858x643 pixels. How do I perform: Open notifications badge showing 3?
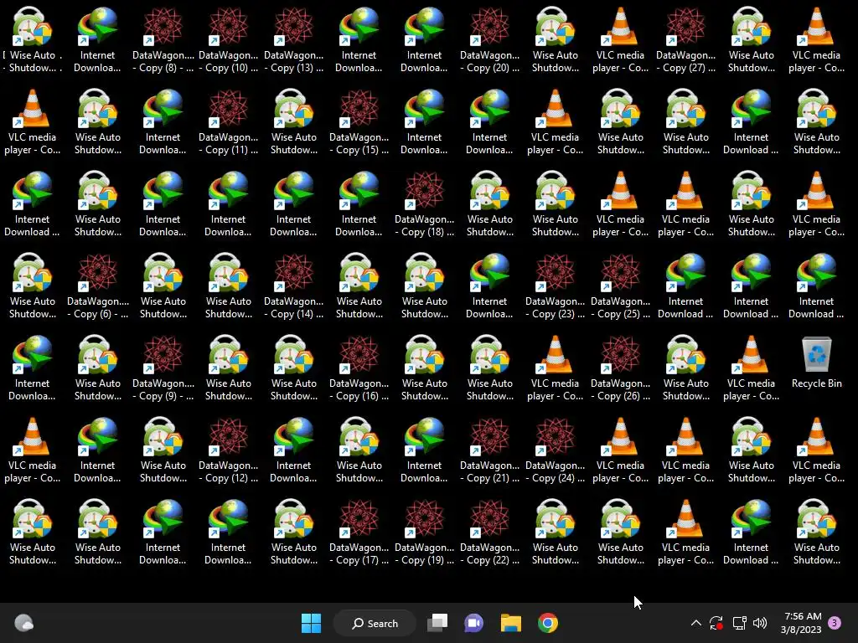(x=835, y=623)
